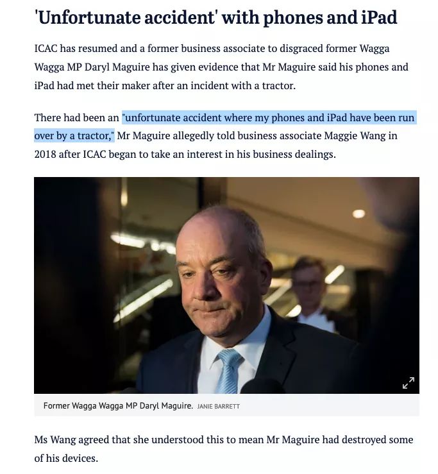The width and height of the screenshot is (438, 474).
Task: Click the blurred man in the photo background
Action: tap(310, 292)
